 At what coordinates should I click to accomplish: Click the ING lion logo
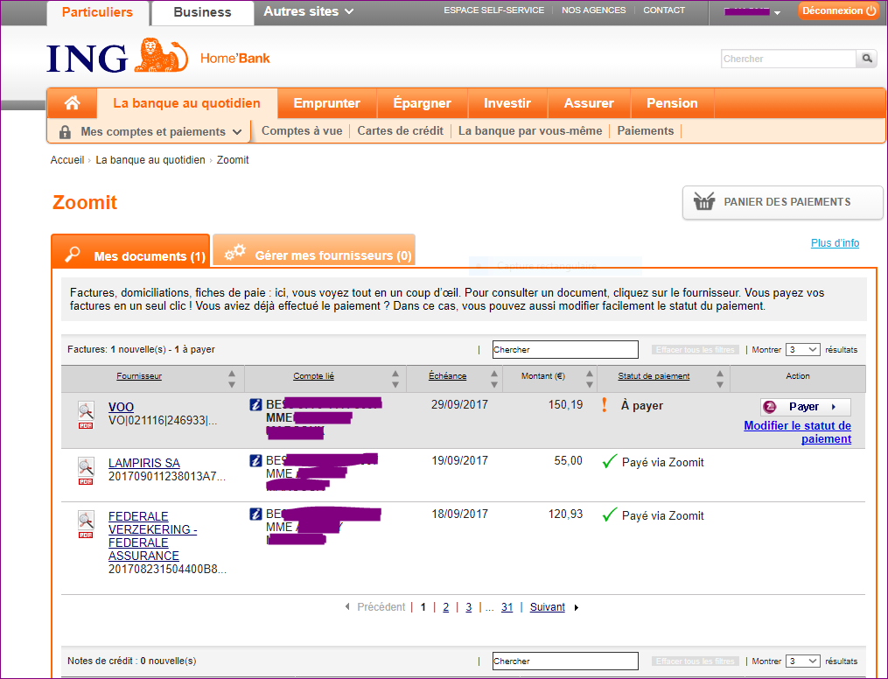pyautogui.click(x=161, y=55)
